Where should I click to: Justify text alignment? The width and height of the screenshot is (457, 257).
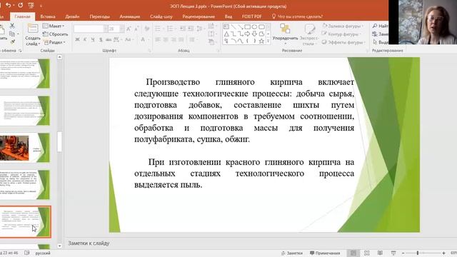click(181, 40)
